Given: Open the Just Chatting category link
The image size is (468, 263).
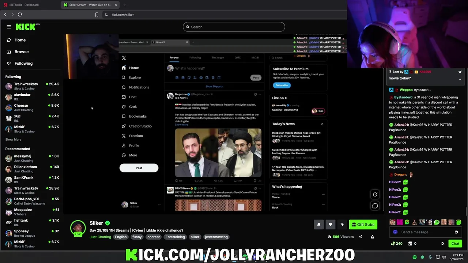Looking at the screenshot, I should click(100, 237).
